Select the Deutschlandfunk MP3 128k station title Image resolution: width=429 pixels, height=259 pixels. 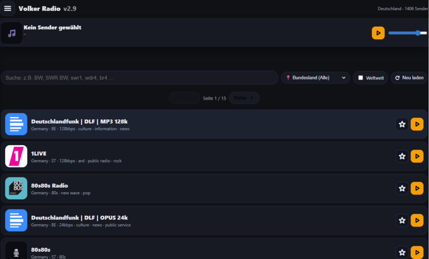point(79,121)
